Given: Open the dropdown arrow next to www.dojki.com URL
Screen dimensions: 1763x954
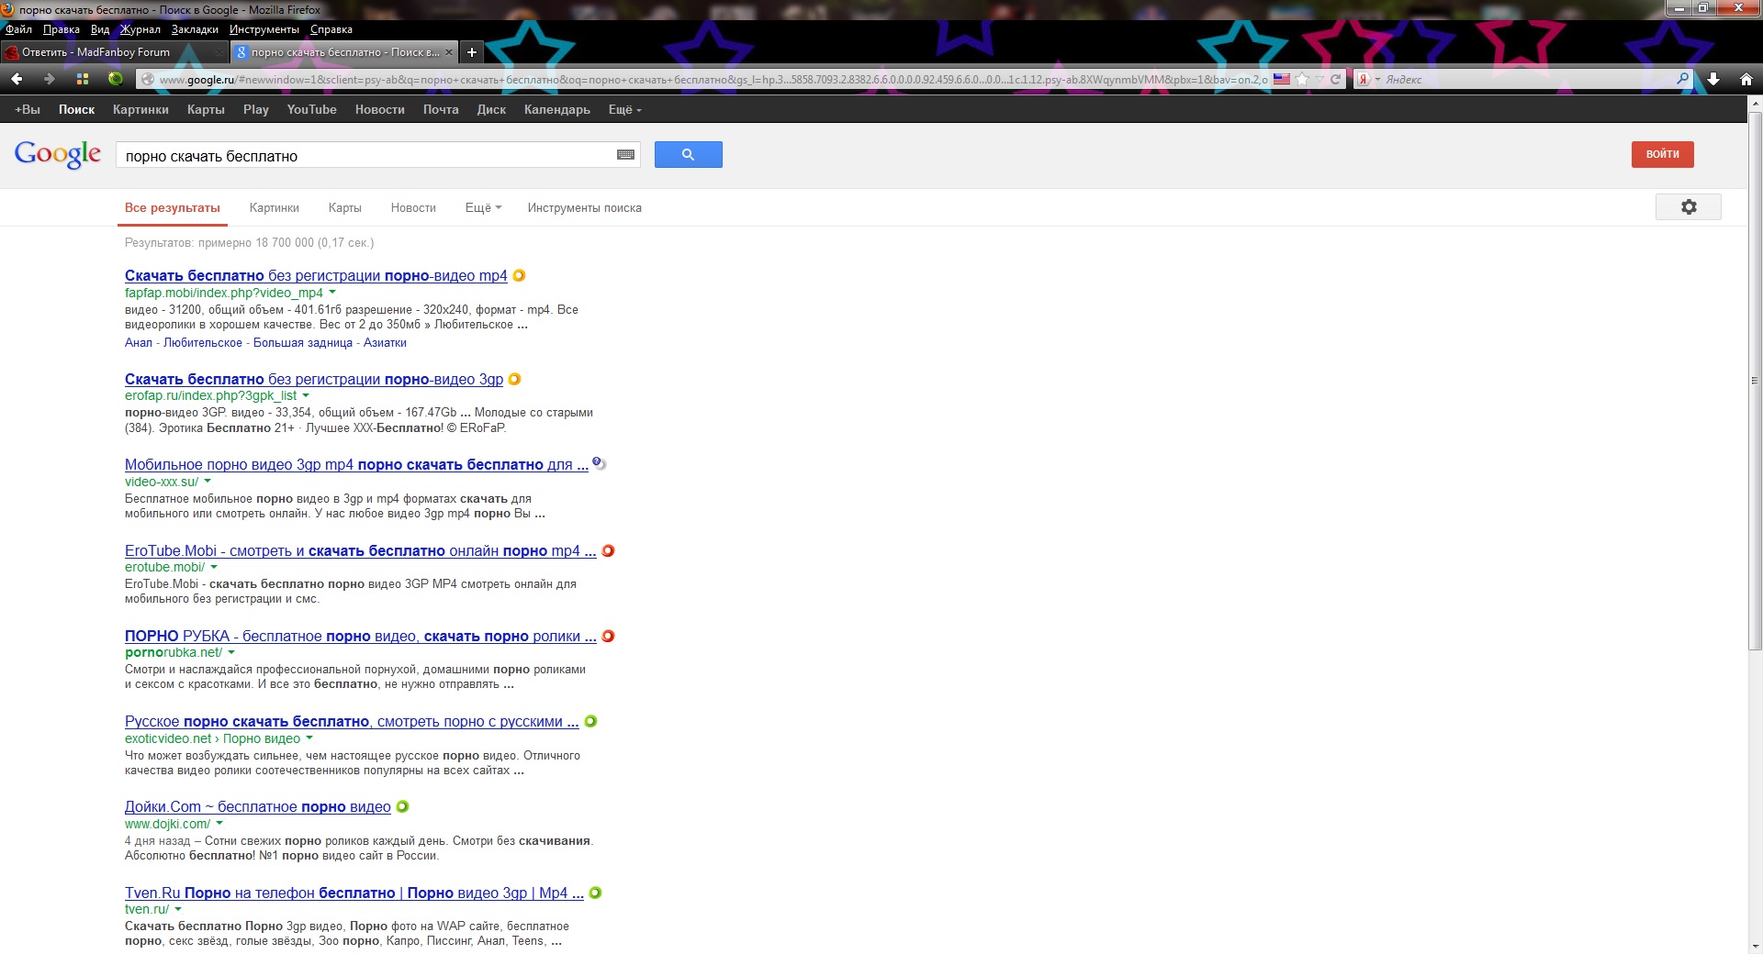Looking at the screenshot, I should tap(219, 823).
